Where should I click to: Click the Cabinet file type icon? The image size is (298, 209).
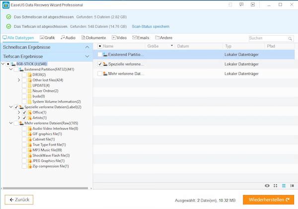tap(30, 139)
